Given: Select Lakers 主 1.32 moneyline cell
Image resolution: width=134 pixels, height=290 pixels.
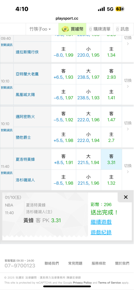Looking at the screenshot, I should [x=111, y=180].
